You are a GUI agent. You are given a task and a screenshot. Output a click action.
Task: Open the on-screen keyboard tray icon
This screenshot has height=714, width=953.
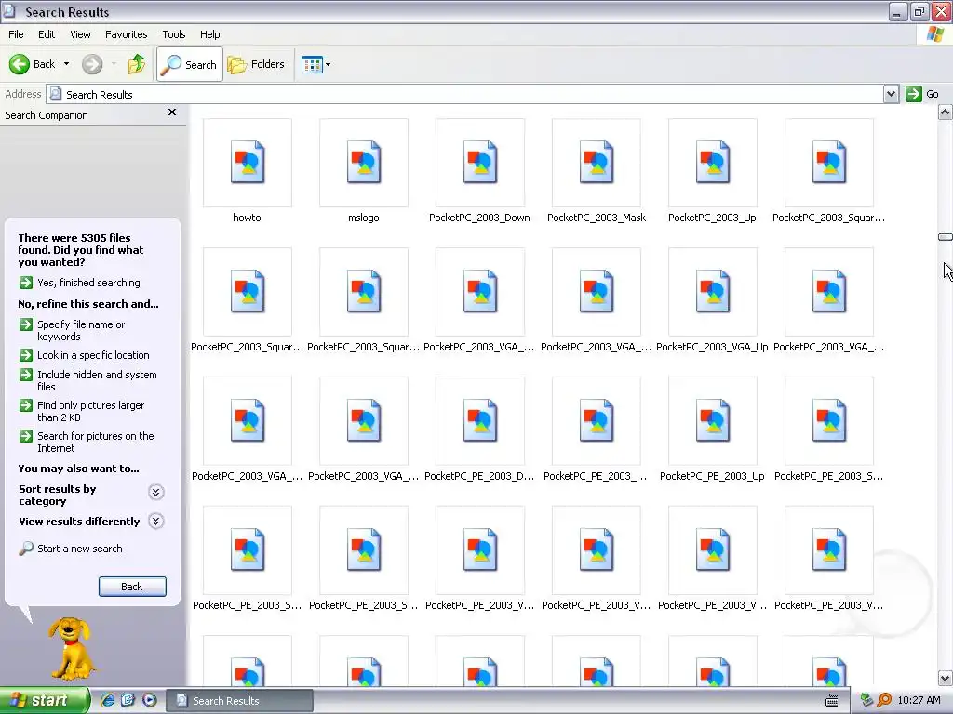pos(832,700)
